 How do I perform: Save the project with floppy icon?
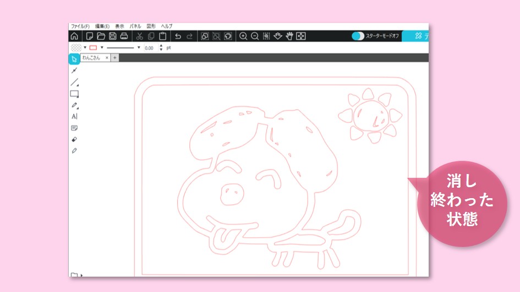[x=112, y=36]
